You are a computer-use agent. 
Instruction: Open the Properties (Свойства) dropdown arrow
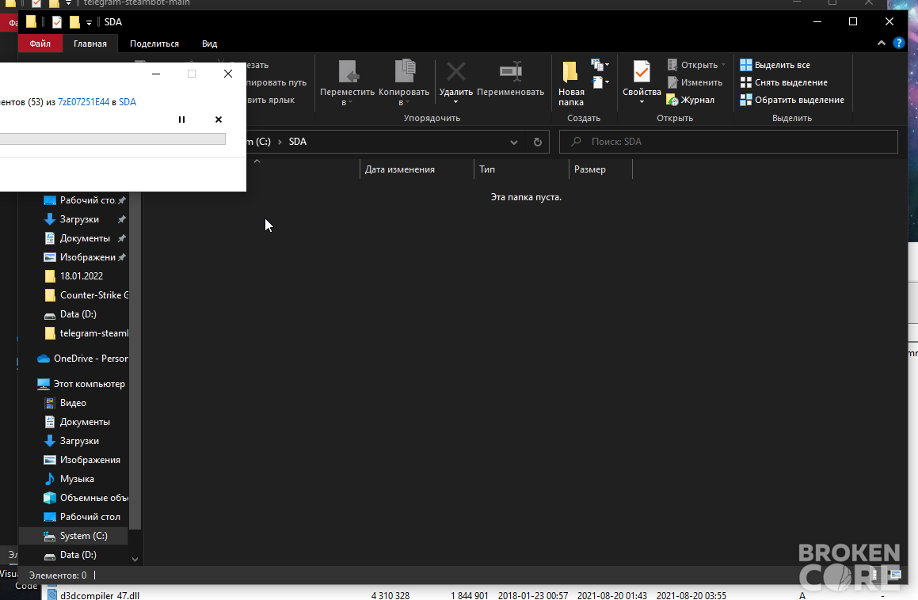[642, 102]
